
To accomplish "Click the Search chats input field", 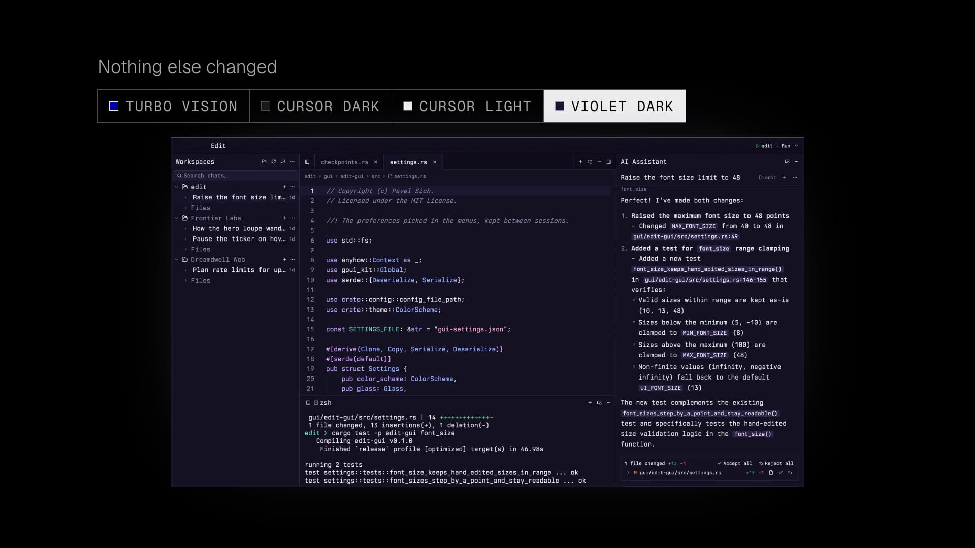I will tap(235, 176).
